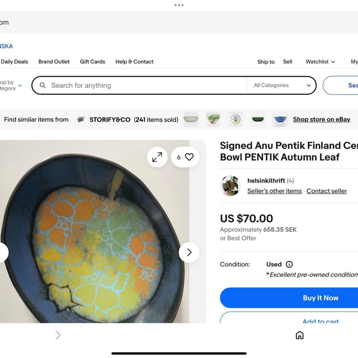The height and width of the screenshot is (358, 358).
Task: Go forward with the bottom bar chevron
Action: click(x=58, y=335)
